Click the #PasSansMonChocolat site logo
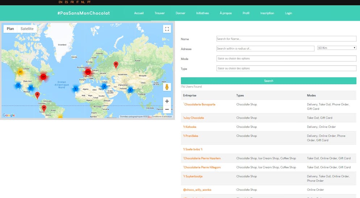360x198 pixels. 84,13
